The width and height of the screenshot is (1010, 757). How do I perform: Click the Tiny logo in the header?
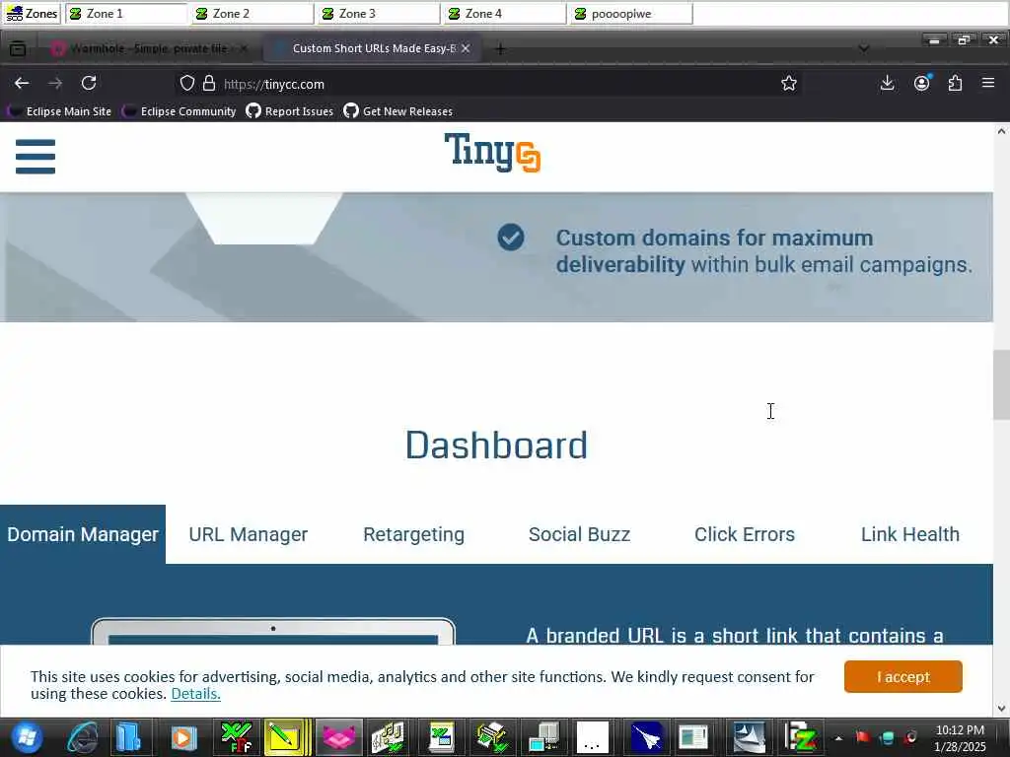tap(492, 153)
